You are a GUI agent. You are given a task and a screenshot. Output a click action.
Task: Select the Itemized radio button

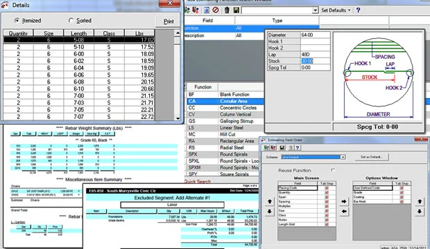coord(17,21)
